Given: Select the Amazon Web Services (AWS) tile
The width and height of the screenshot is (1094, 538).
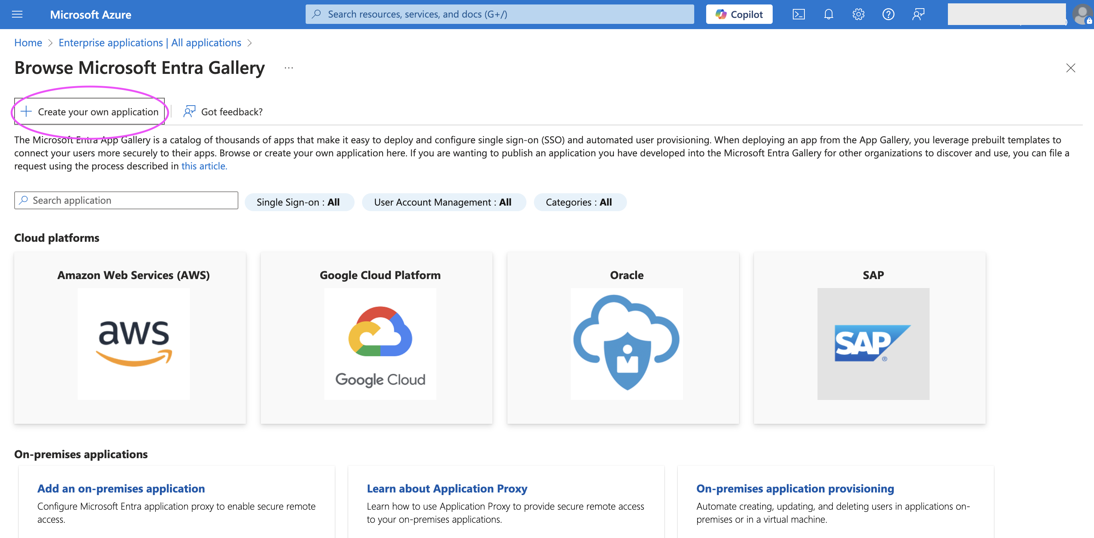Looking at the screenshot, I should 130,338.
